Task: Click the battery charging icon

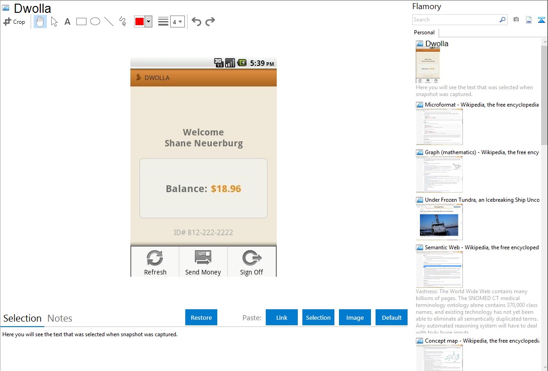Action: [x=242, y=63]
